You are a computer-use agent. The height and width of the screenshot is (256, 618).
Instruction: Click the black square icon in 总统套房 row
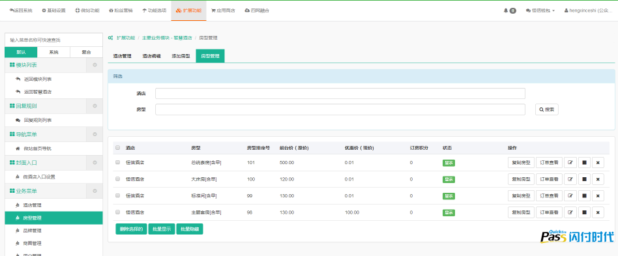(584, 163)
